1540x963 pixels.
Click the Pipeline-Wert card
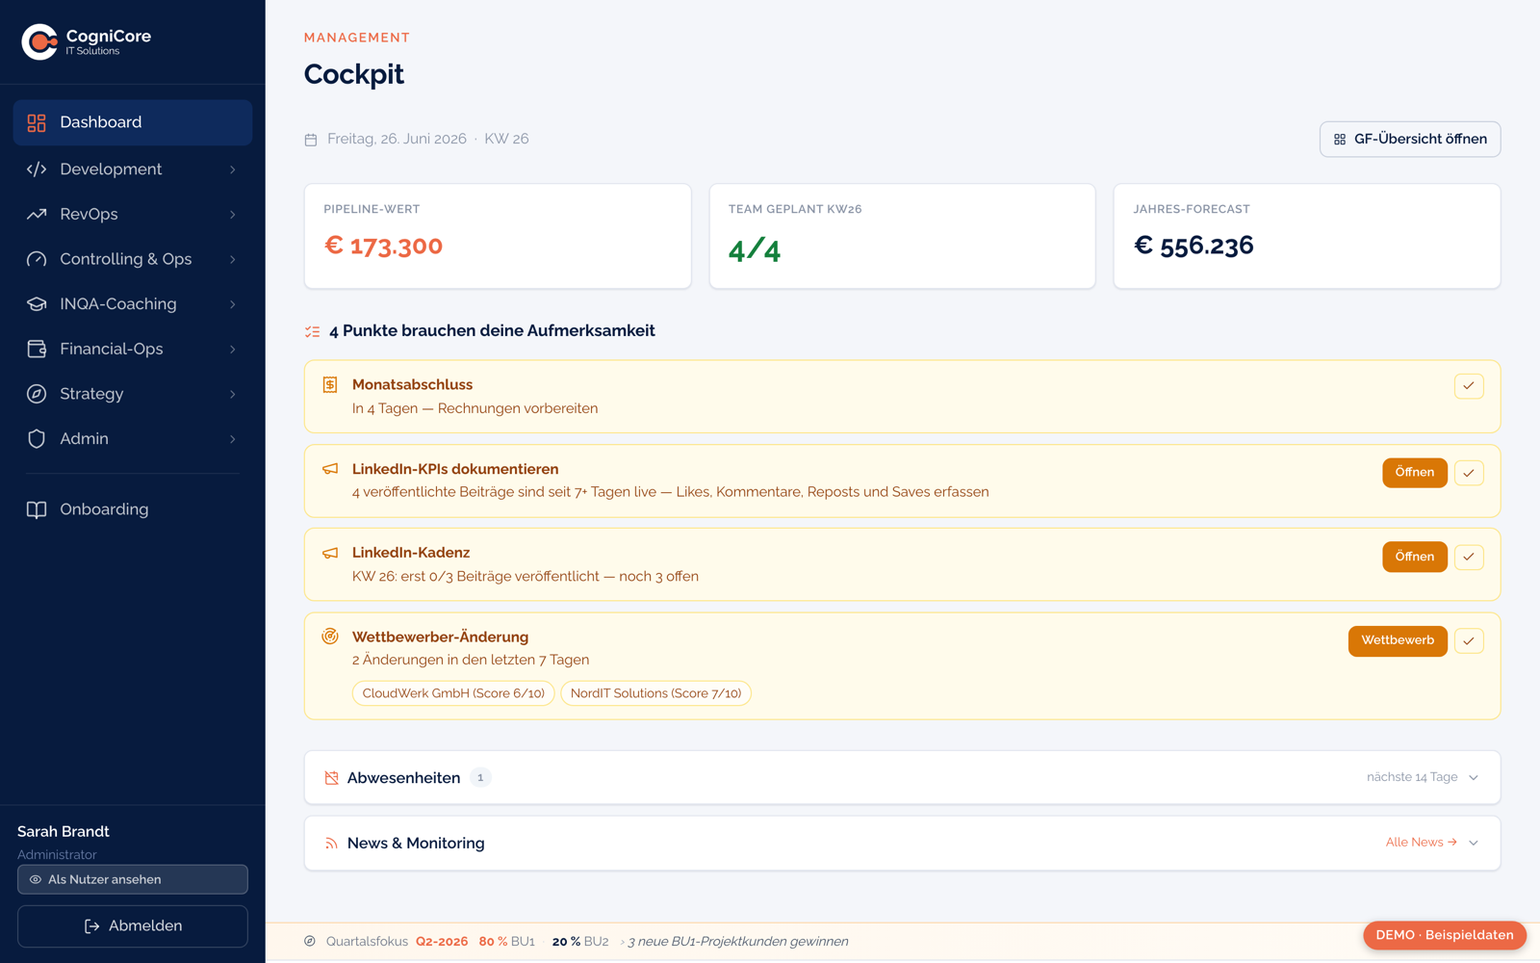pos(498,236)
